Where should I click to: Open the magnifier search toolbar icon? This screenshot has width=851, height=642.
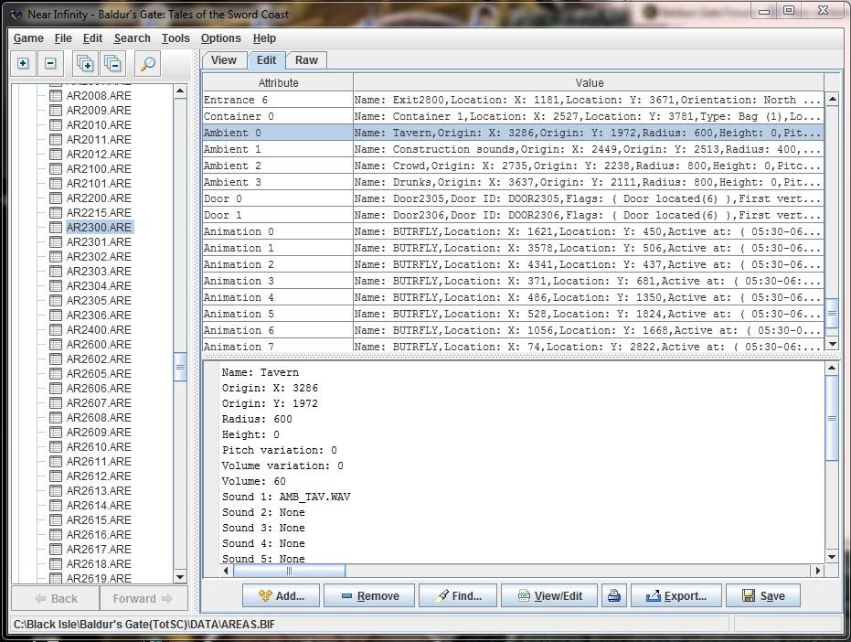click(147, 63)
